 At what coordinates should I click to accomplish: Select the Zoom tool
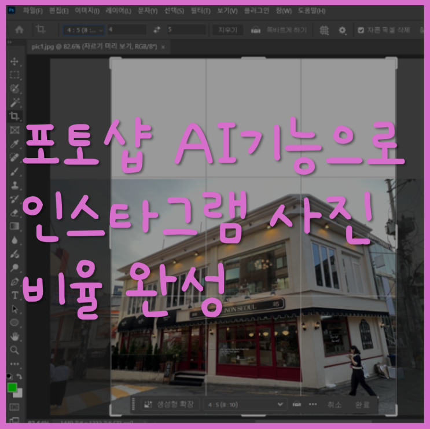[14, 350]
